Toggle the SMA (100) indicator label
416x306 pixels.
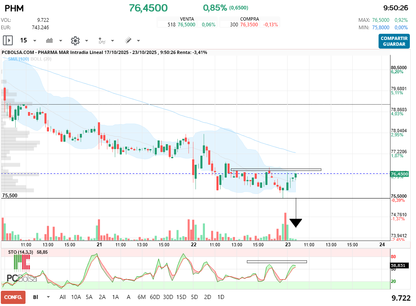tap(18, 59)
